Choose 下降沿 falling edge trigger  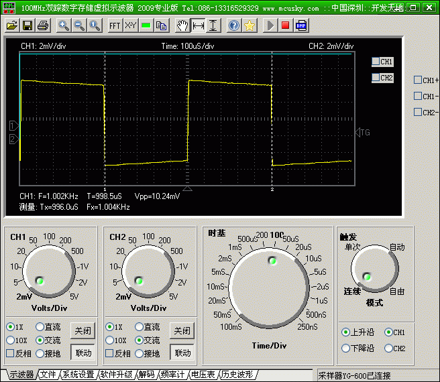[346, 348]
